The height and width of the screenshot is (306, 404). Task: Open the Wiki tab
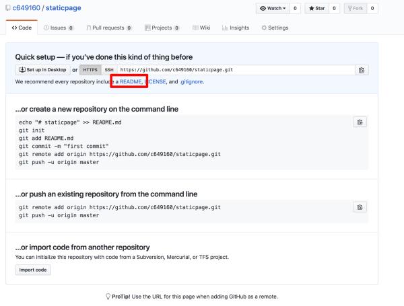coord(201,28)
